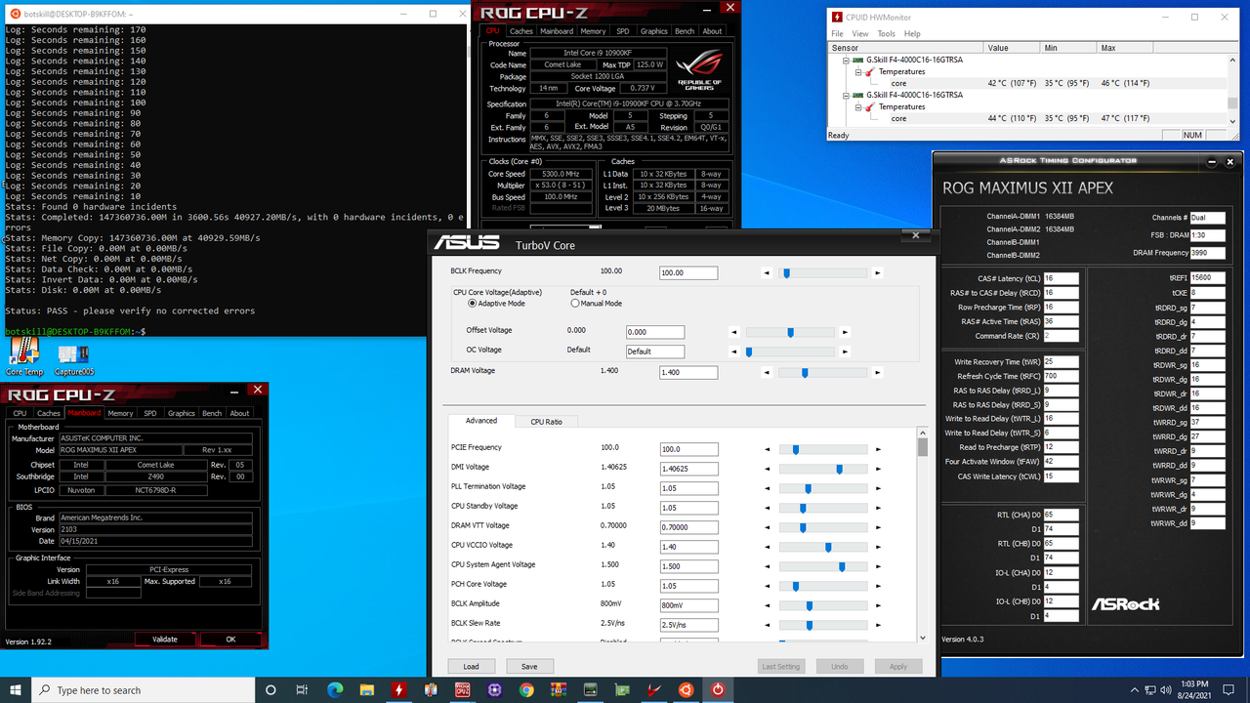
Task: Decrease DMI Voltage with left arrow
Action: [766, 469]
